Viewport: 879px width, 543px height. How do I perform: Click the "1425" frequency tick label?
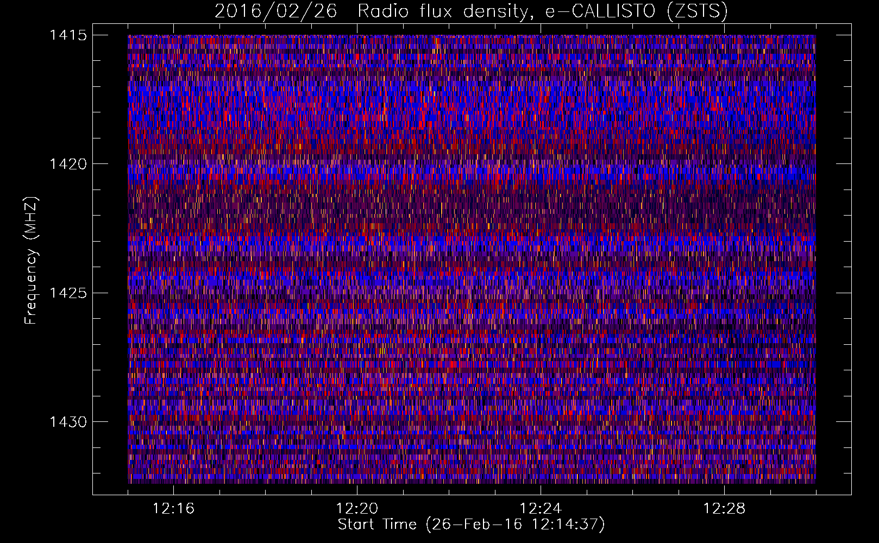(68, 293)
